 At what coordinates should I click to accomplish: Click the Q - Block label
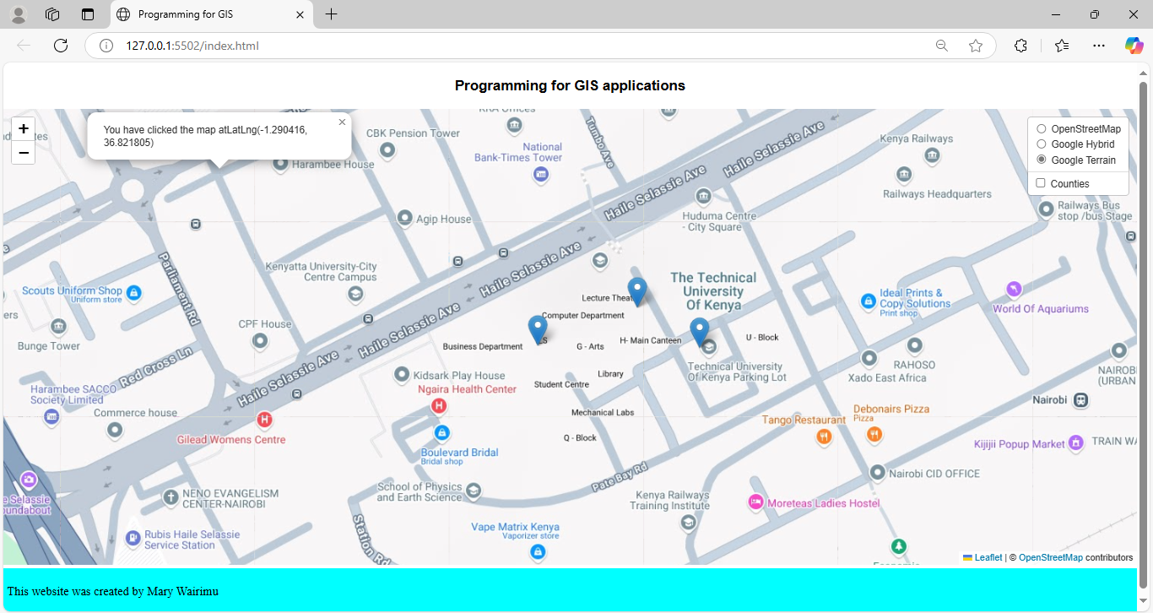580,437
